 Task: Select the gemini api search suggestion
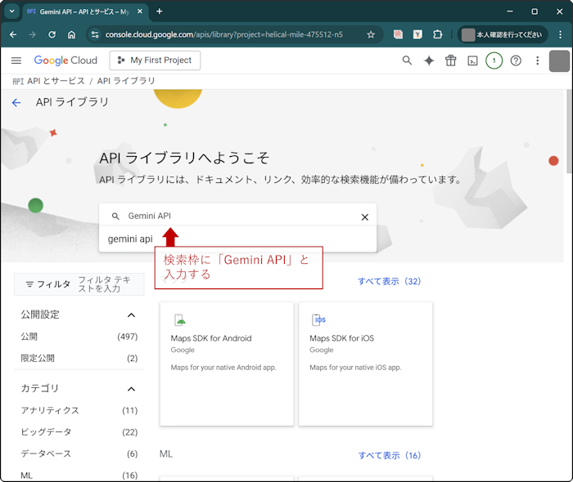[x=131, y=239]
